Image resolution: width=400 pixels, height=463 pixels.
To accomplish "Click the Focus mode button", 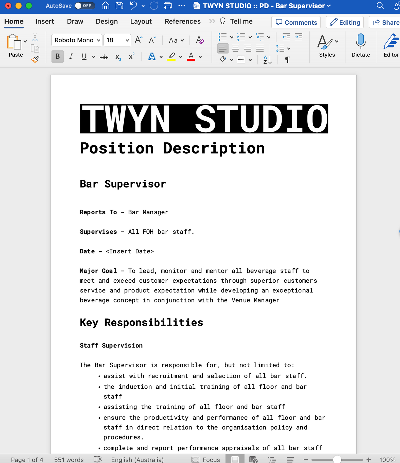I will point(206,460).
